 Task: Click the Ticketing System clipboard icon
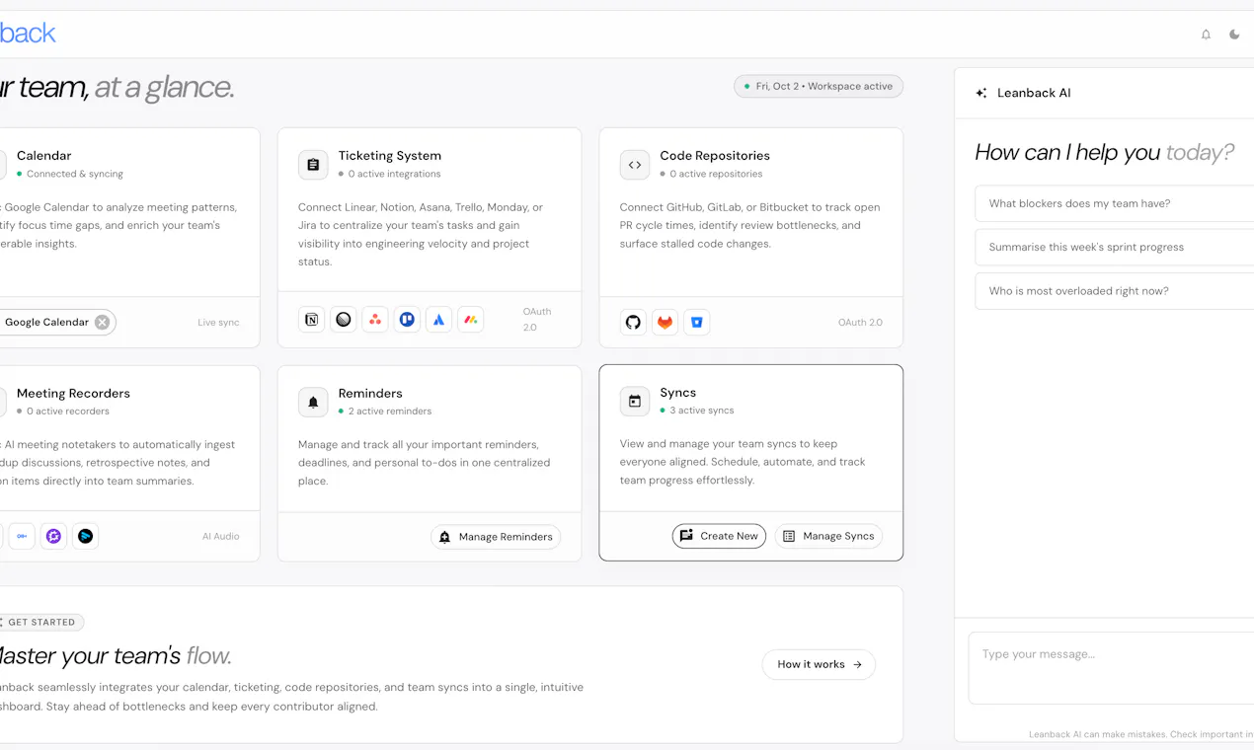point(313,165)
